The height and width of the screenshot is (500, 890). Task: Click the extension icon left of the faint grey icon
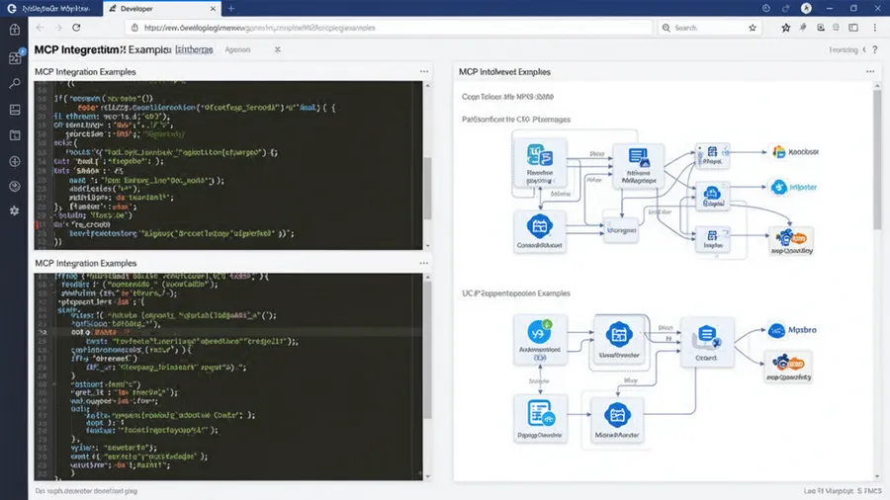click(x=821, y=28)
